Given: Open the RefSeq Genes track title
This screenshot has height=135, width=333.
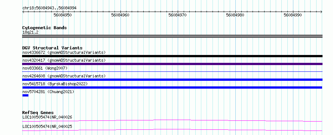Looking at the screenshot, I should click(38, 113).
